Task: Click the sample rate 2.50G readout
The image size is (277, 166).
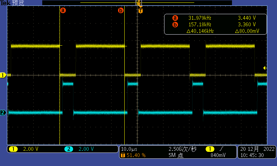Action: pyautogui.click(x=182, y=149)
